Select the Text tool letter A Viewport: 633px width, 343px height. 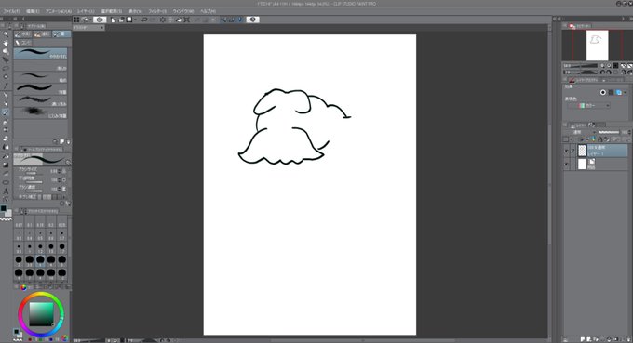[x=6, y=191]
